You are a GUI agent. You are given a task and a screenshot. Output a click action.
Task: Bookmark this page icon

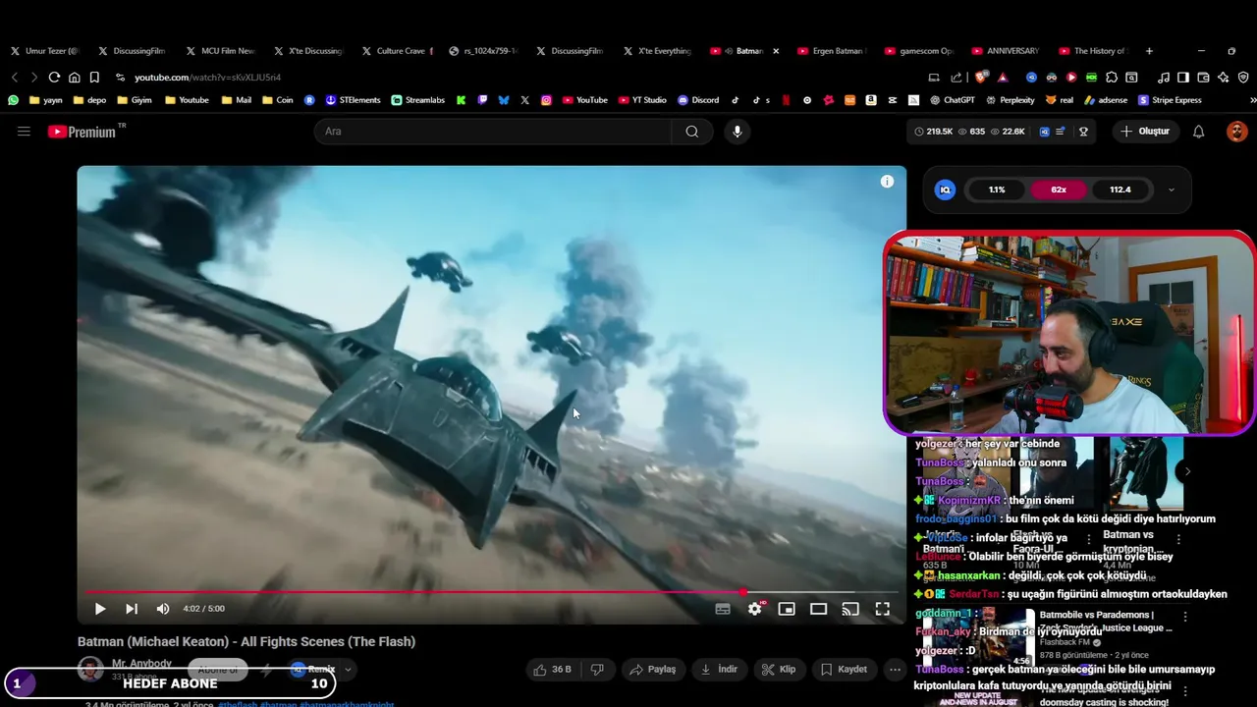click(x=94, y=77)
